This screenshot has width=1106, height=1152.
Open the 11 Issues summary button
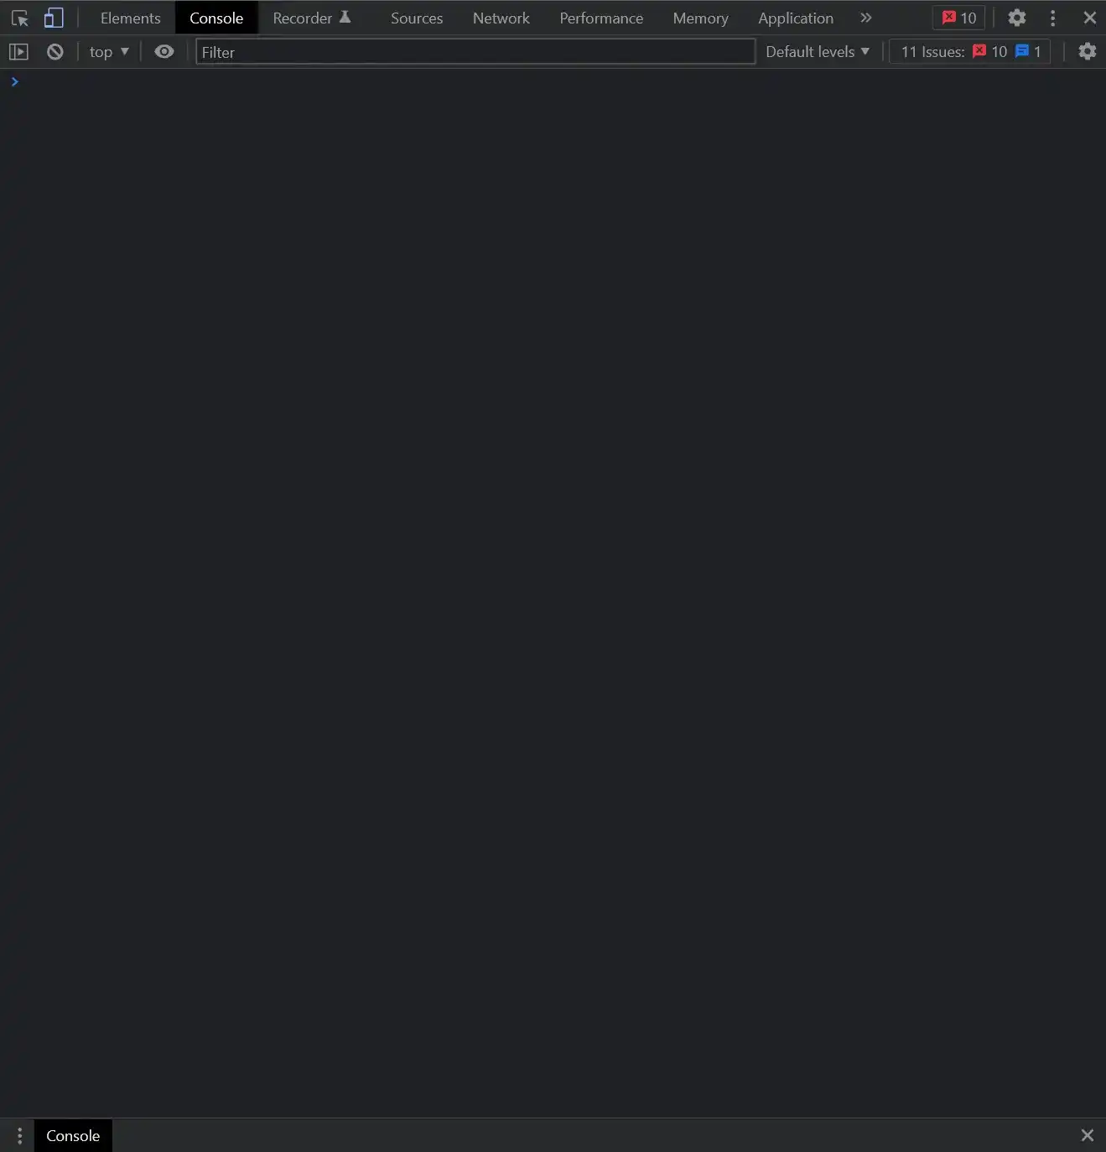coord(970,52)
